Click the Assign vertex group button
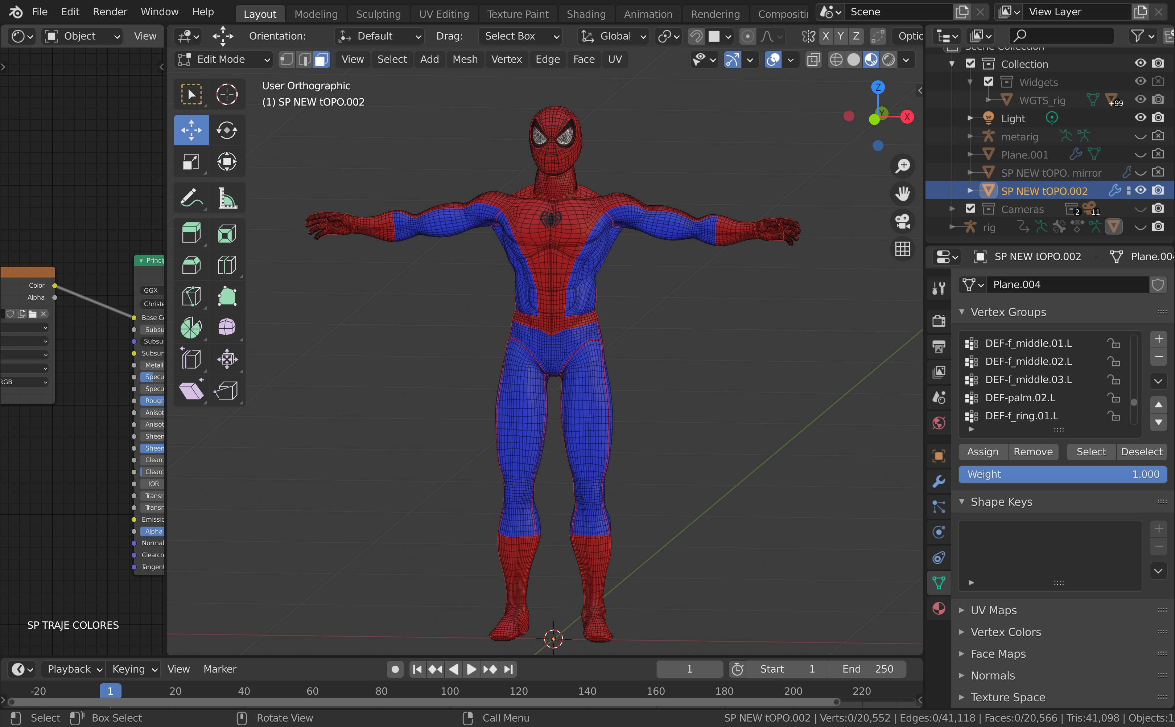Viewport: 1175px width, 727px height. 982,452
